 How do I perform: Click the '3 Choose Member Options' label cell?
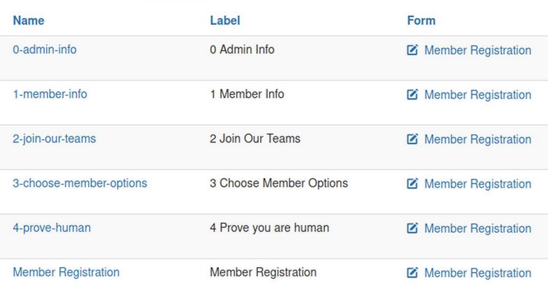(279, 183)
